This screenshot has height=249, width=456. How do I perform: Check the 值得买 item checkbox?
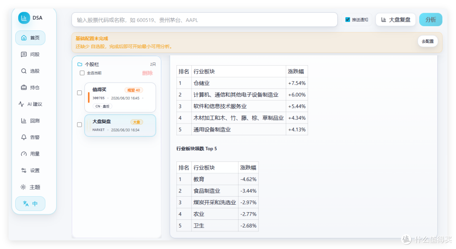point(79,93)
